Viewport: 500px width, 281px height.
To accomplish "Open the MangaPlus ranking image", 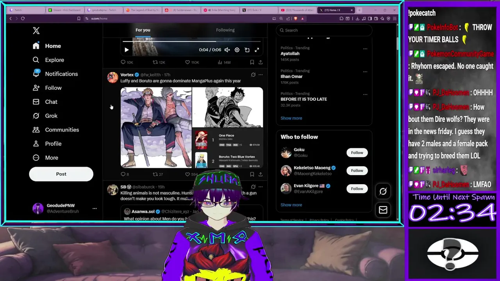I will click(228, 148).
